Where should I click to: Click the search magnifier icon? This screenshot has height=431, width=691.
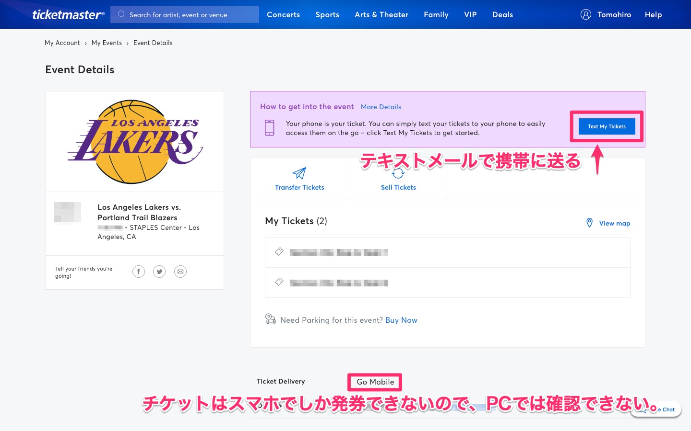tap(122, 14)
